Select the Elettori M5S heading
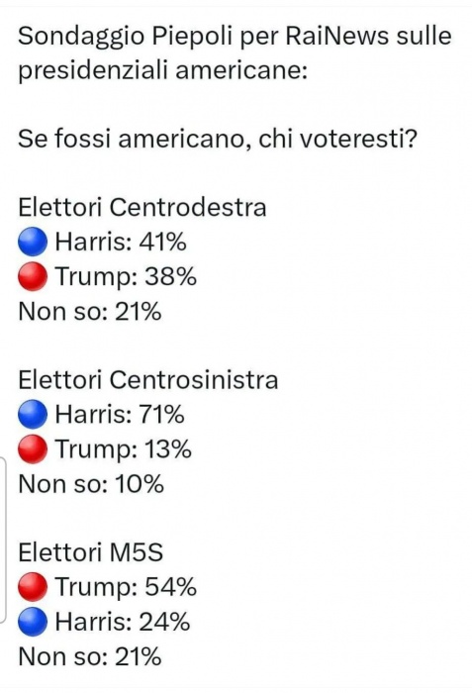472x693 pixels. [x=91, y=552]
